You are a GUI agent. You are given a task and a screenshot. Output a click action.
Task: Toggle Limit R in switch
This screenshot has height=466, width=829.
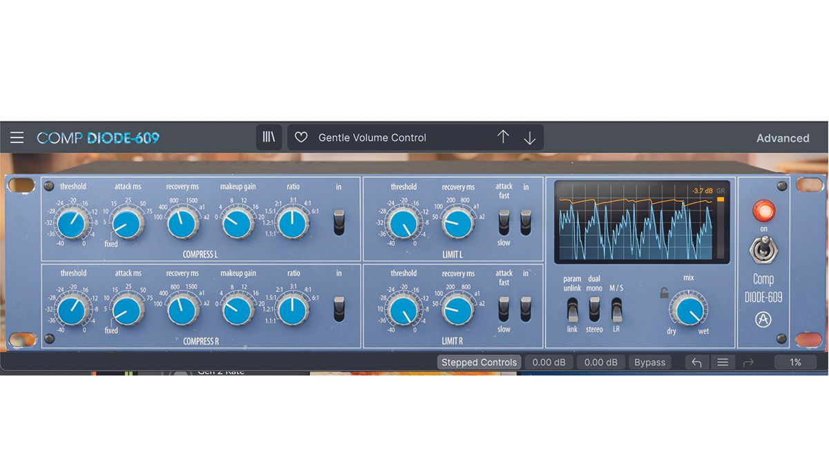[526, 309]
